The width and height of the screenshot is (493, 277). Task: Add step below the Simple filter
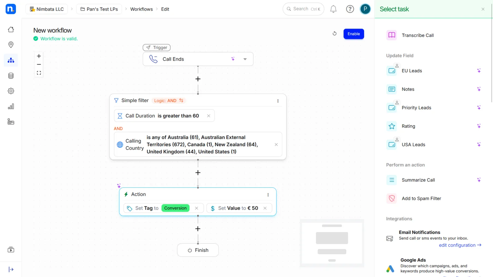point(198,173)
